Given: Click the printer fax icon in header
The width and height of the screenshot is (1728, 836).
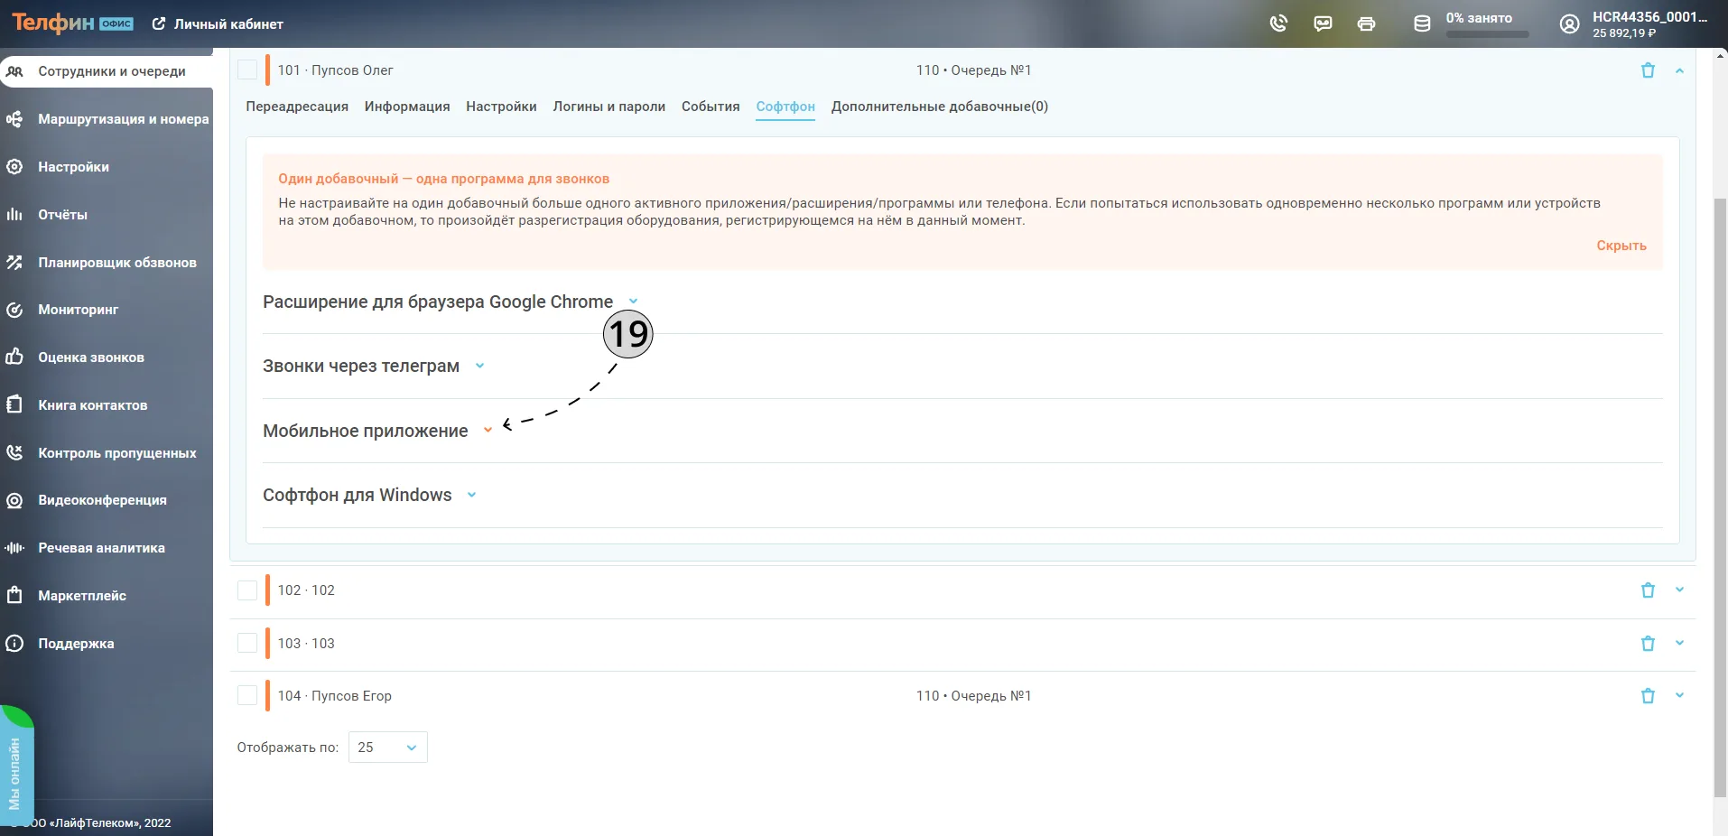Looking at the screenshot, I should tap(1367, 23).
